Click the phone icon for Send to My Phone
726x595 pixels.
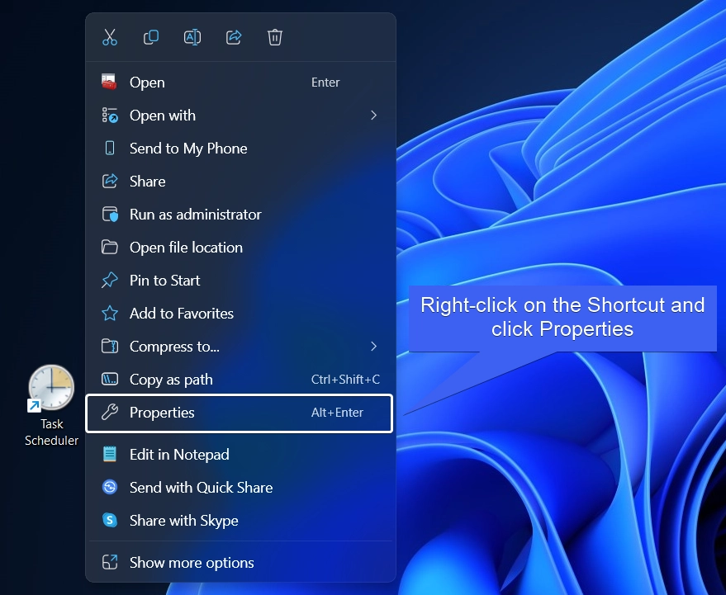[x=110, y=148]
